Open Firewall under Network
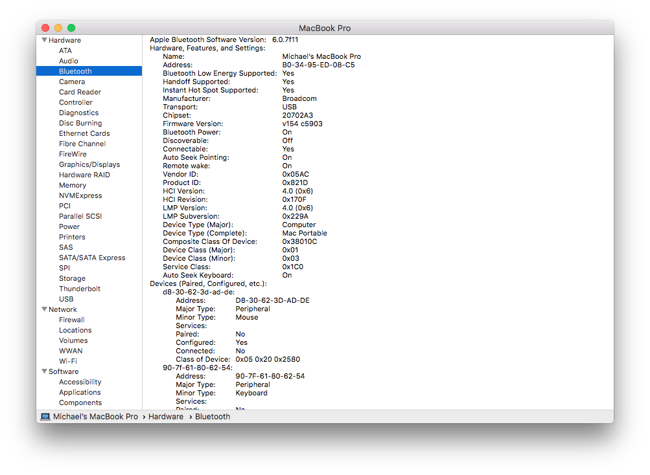The height and width of the screenshot is (475, 650). point(72,320)
